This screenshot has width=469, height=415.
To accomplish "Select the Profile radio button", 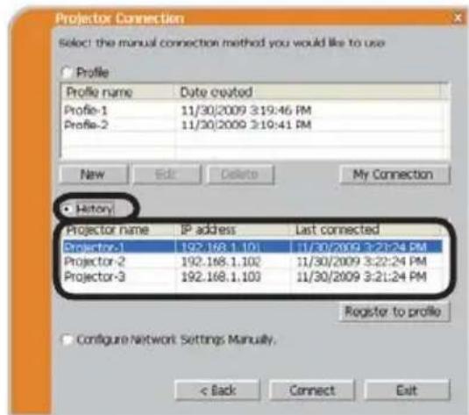I will coord(67,72).
